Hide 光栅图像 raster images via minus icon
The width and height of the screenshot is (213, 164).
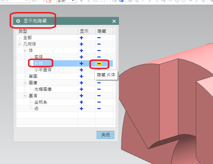99,89
